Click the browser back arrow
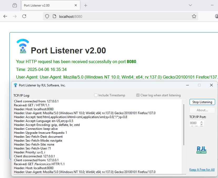 coord(5,16)
